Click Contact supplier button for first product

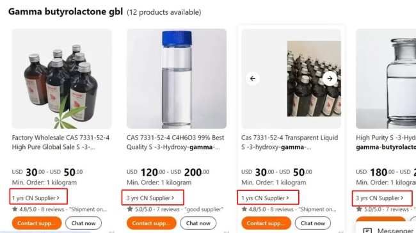(36, 223)
